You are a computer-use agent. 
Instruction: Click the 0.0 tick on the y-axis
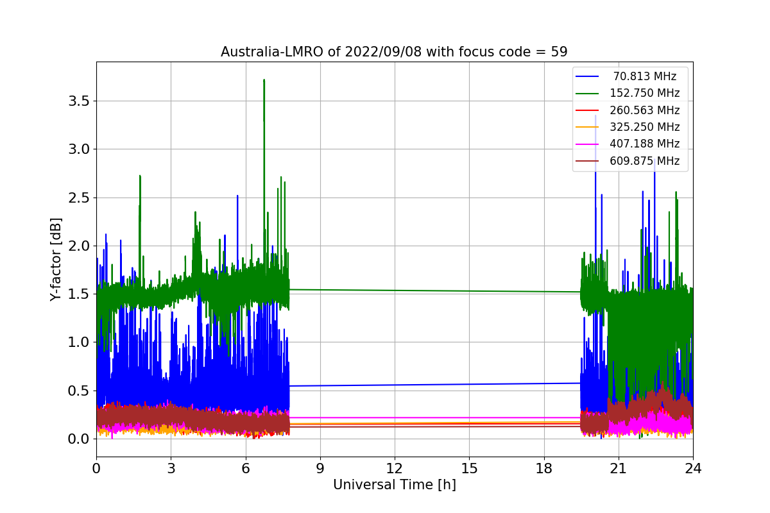[79, 439]
